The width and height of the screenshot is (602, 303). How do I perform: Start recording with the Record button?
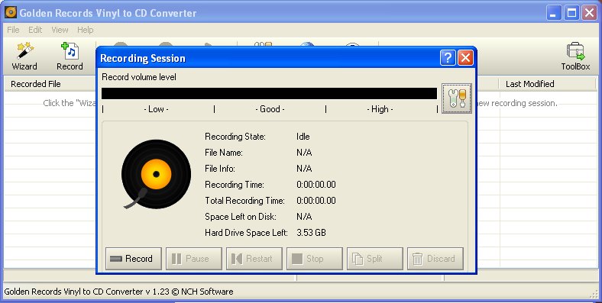click(134, 259)
